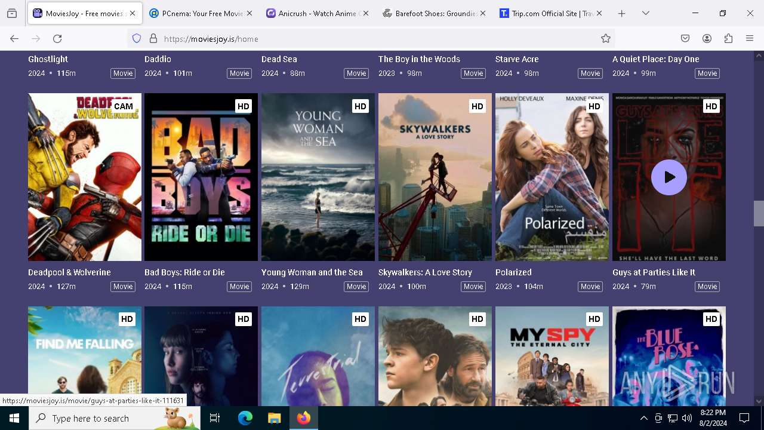Image resolution: width=764 pixels, height=430 pixels.
Task: Open the Firefox account icon
Action: pos(707,38)
